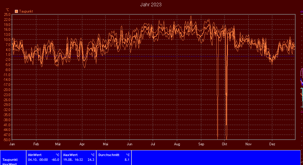Screen dimensions: 303x165
Task: Click the 25.0 label on temperature axis
Action: point(7,14)
